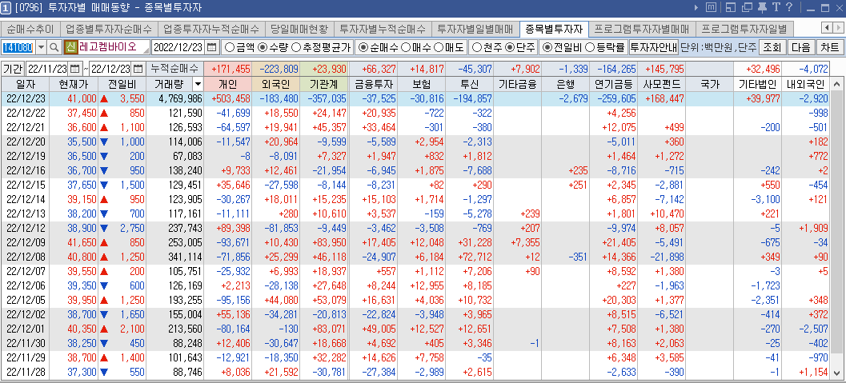Click the cascade windows icon in title bar

(748, 7)
